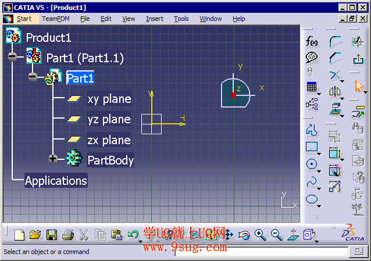Screen dimensions: 371x261
Task: Open the View menu
Action: (x=129, y=19)
